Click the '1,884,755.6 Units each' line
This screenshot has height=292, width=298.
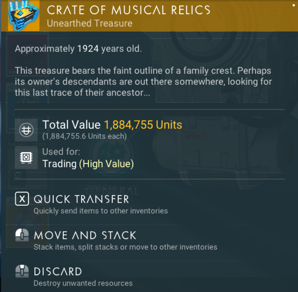pos(84,136)
